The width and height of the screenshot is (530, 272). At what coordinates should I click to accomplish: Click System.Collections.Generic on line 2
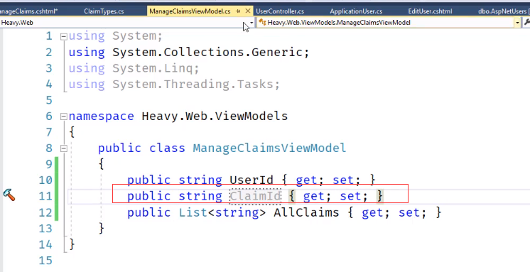(x=207, y=53)
